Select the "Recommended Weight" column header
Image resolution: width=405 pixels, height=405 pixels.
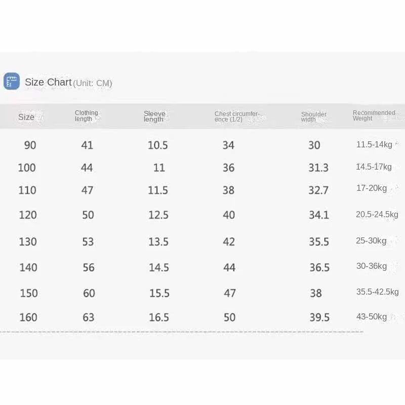click(374, 115)
